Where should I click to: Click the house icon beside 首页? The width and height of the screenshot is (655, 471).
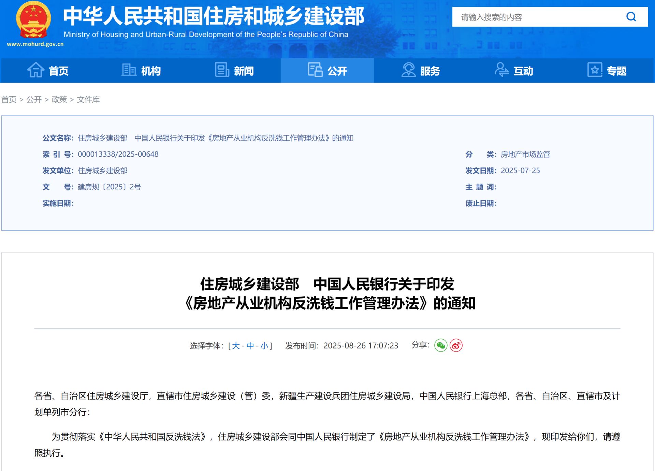pyautogui.click(x=35, y=70)
